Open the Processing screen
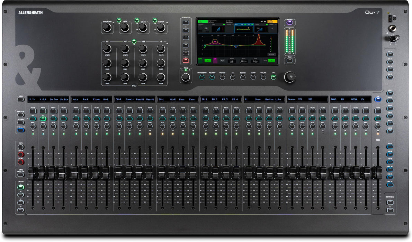Viewport: 412px width, 242px height. (x=202, y=77)
